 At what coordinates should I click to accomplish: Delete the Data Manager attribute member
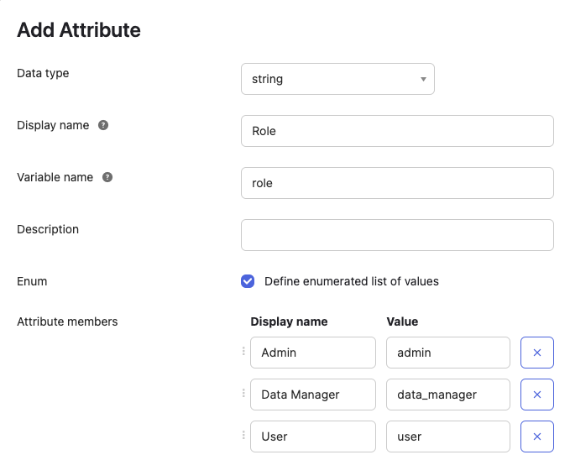(x=537, y=395)
